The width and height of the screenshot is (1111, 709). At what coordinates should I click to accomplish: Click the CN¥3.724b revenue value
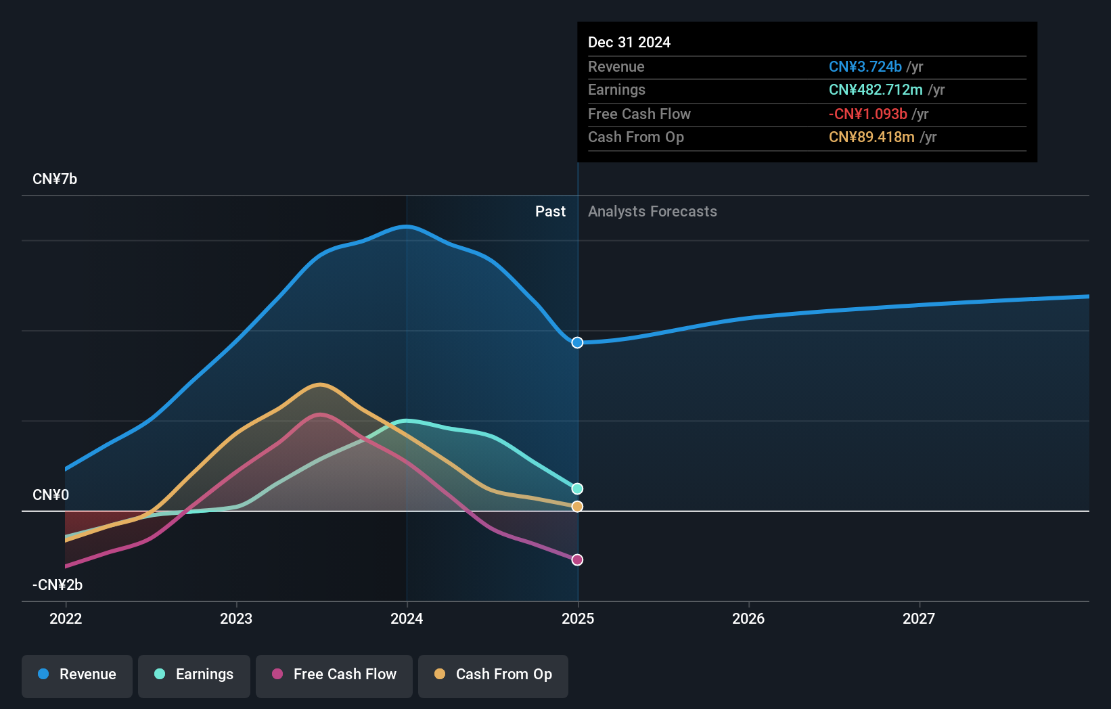[865, 67]
